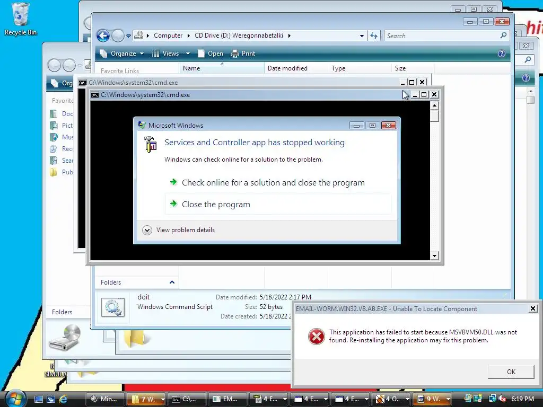Screen dimensions: 543x407
Task: Click the C:\ cmd taskbar button
Action: click(x=187, y=399)
